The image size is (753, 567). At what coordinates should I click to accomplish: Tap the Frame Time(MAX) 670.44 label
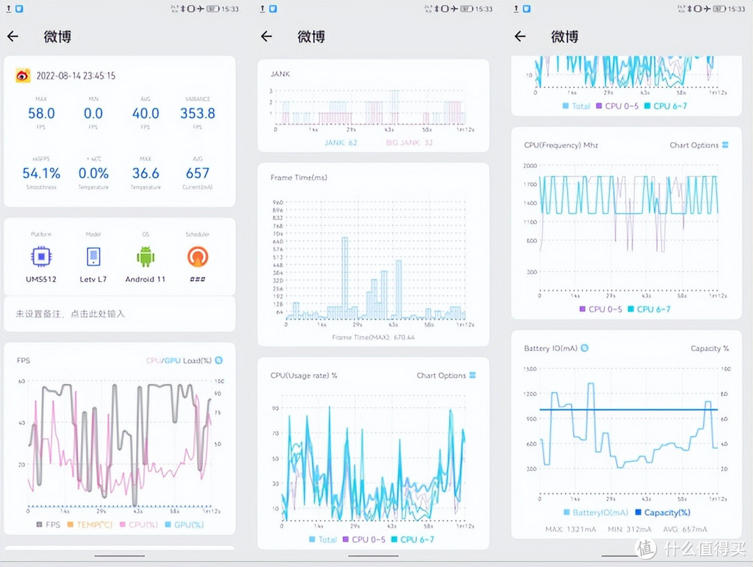(373, 338)
